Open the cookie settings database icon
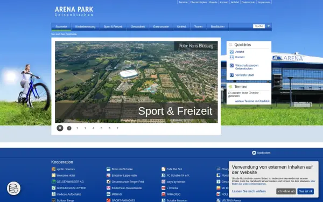The width and height of the screenshot is (323, 202). (14, 188)
